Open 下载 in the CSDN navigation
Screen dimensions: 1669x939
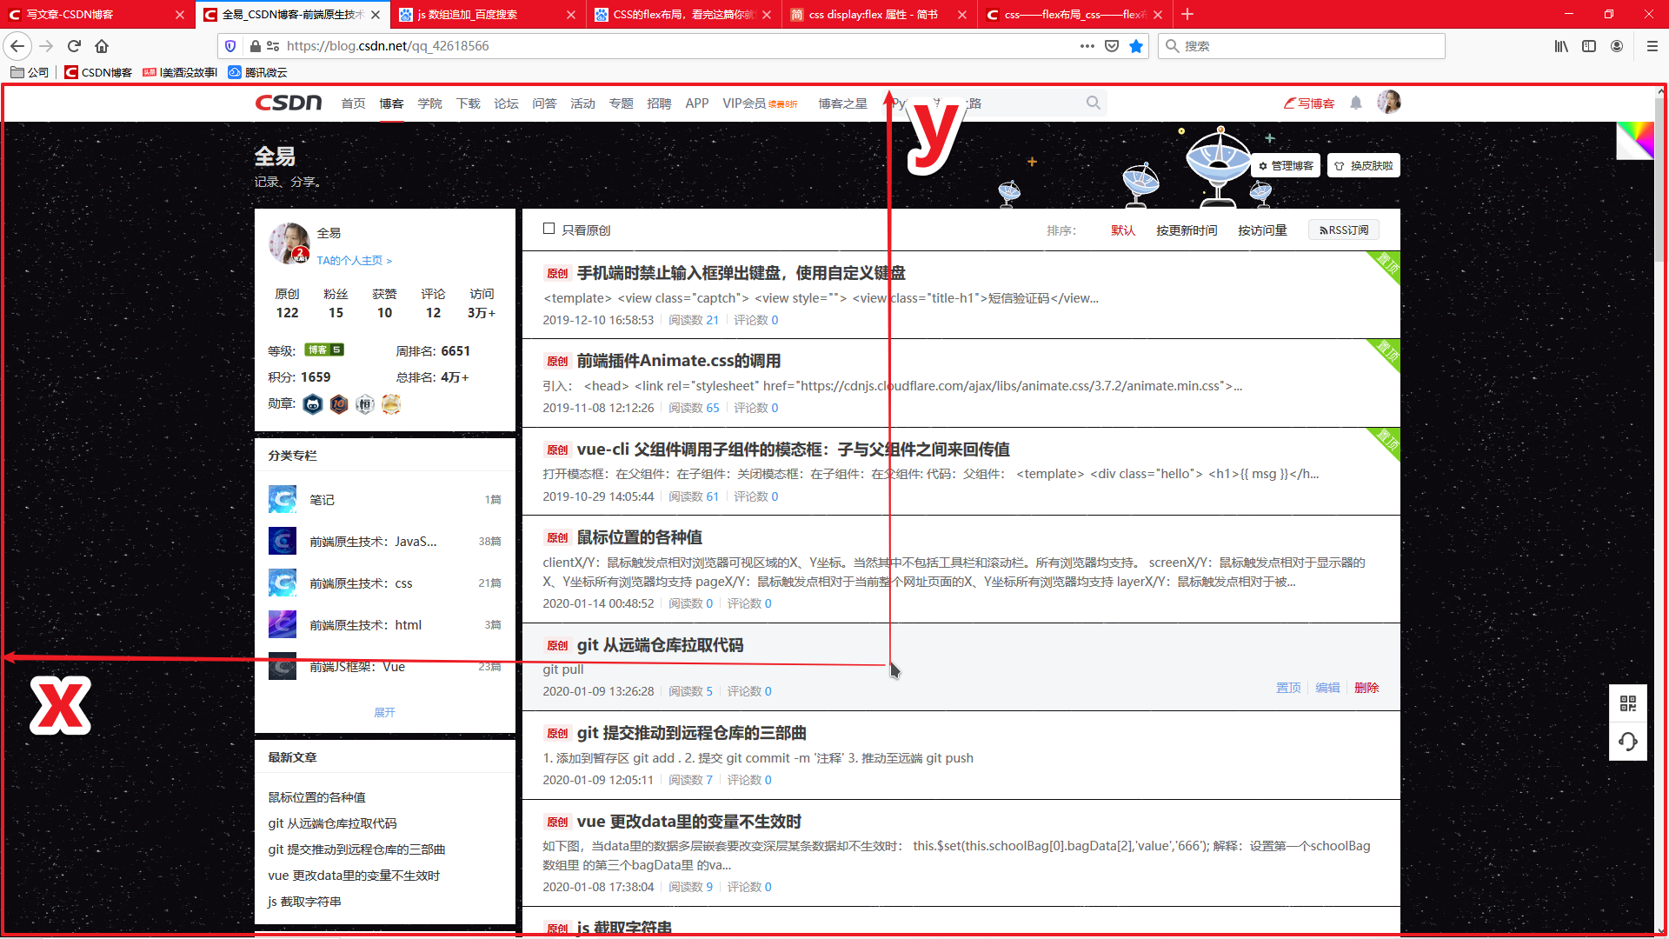[468, 103]
